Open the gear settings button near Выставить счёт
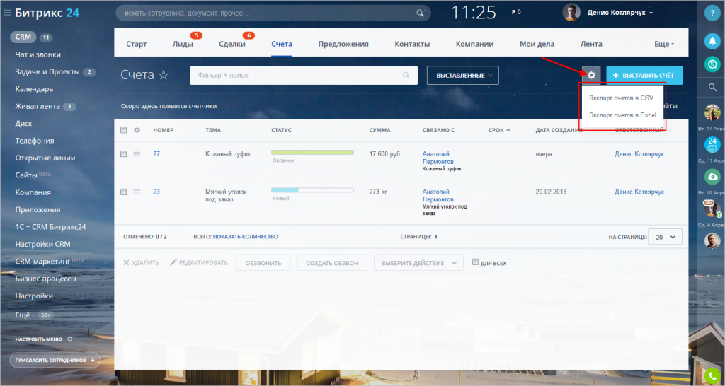This screenshot has width=725, height=386. coord(591,75)
